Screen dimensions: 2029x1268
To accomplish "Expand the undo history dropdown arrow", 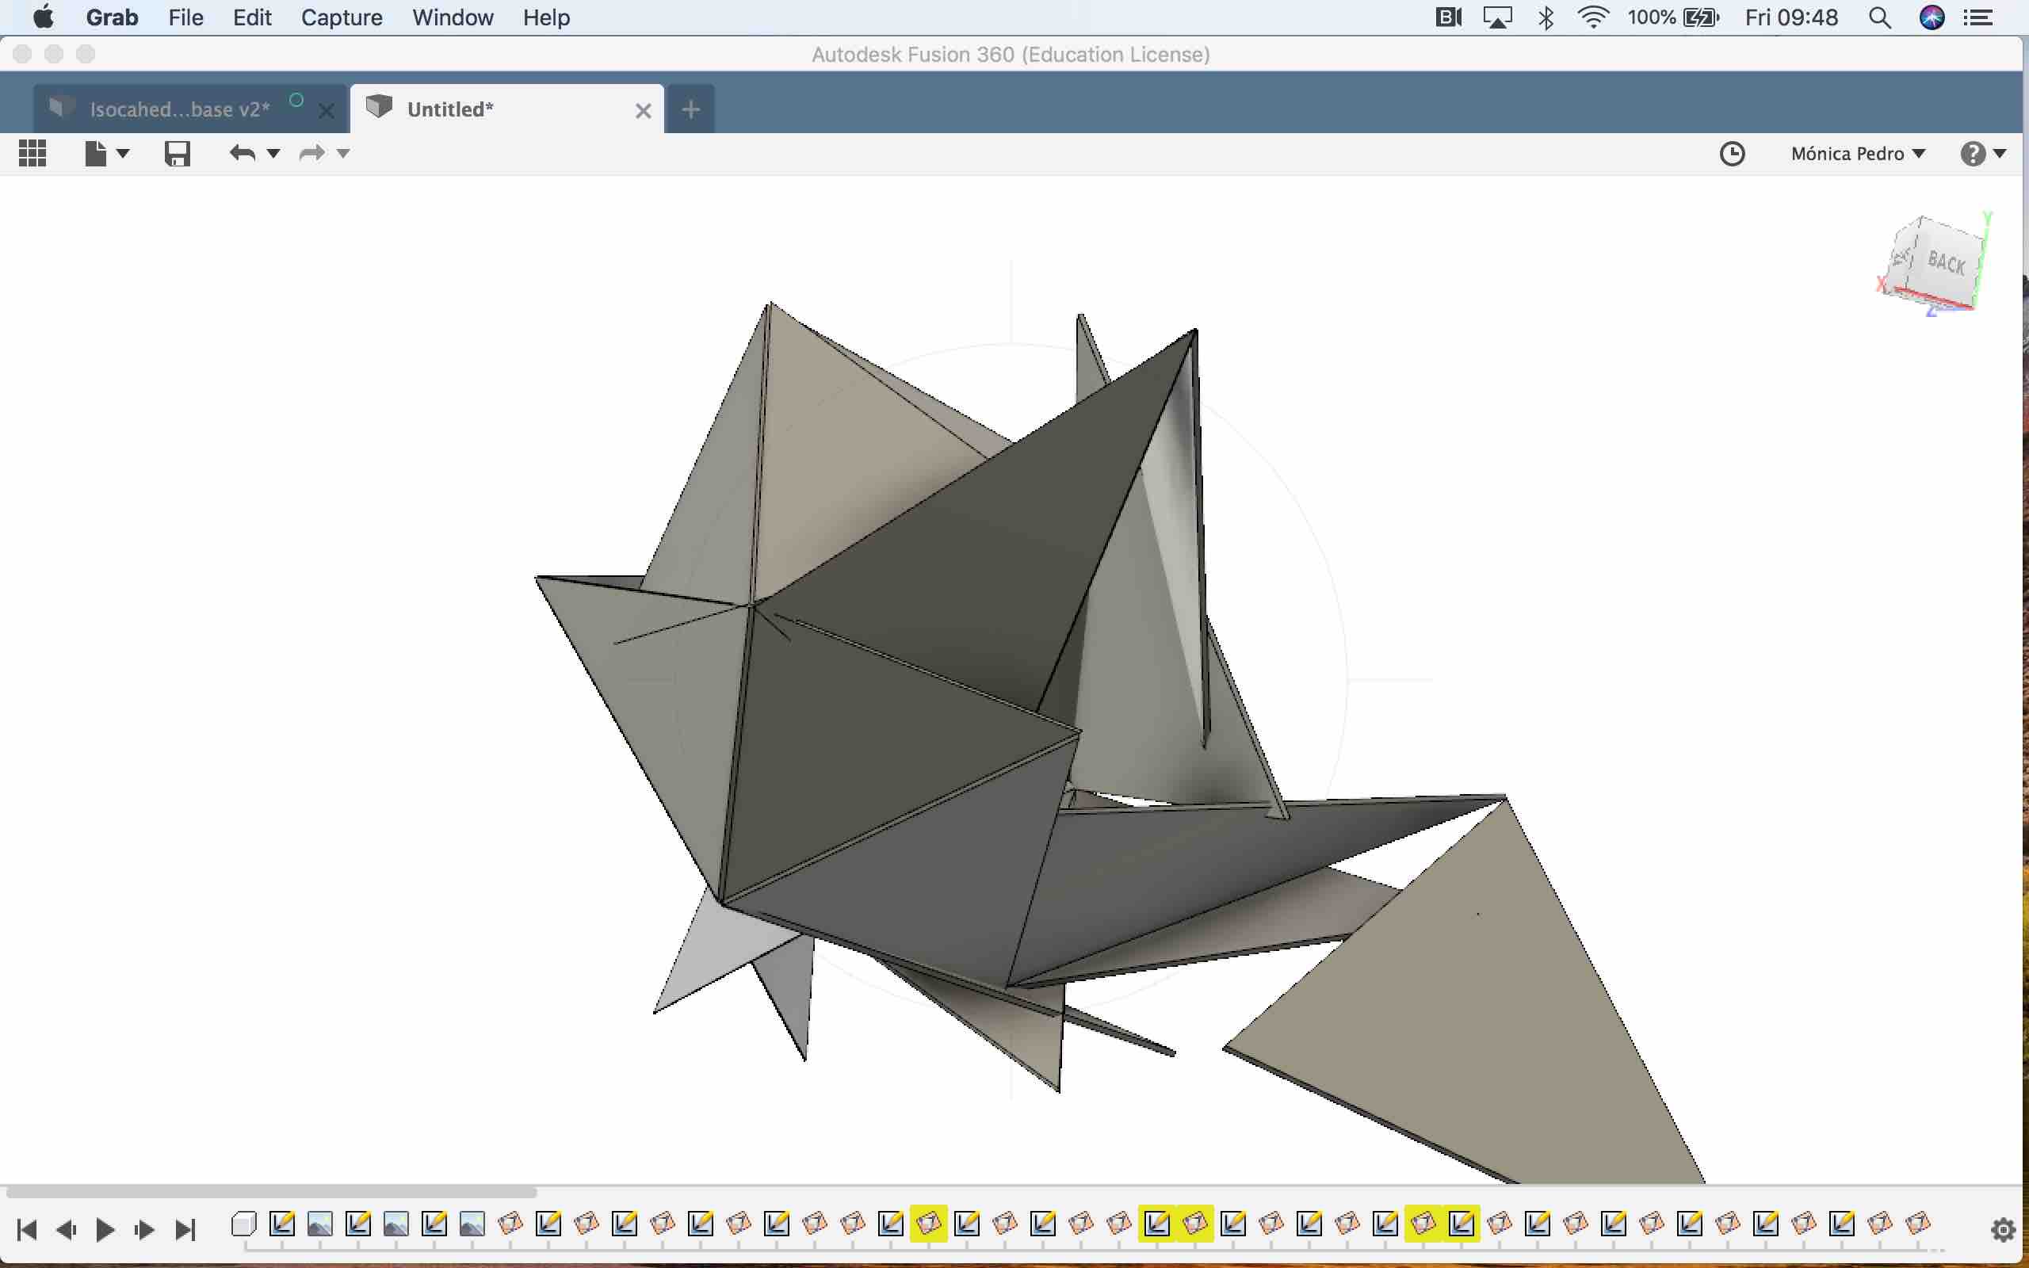I will 273,154.
